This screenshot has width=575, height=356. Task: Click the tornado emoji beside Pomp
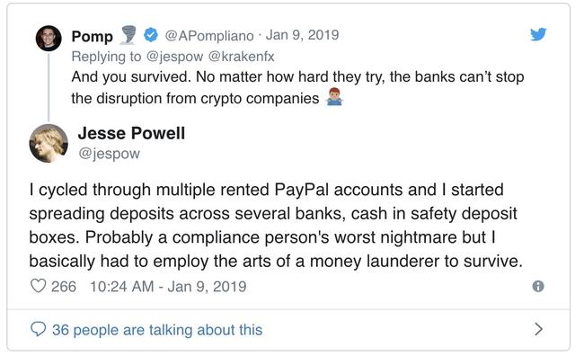(x=128, y=35)
